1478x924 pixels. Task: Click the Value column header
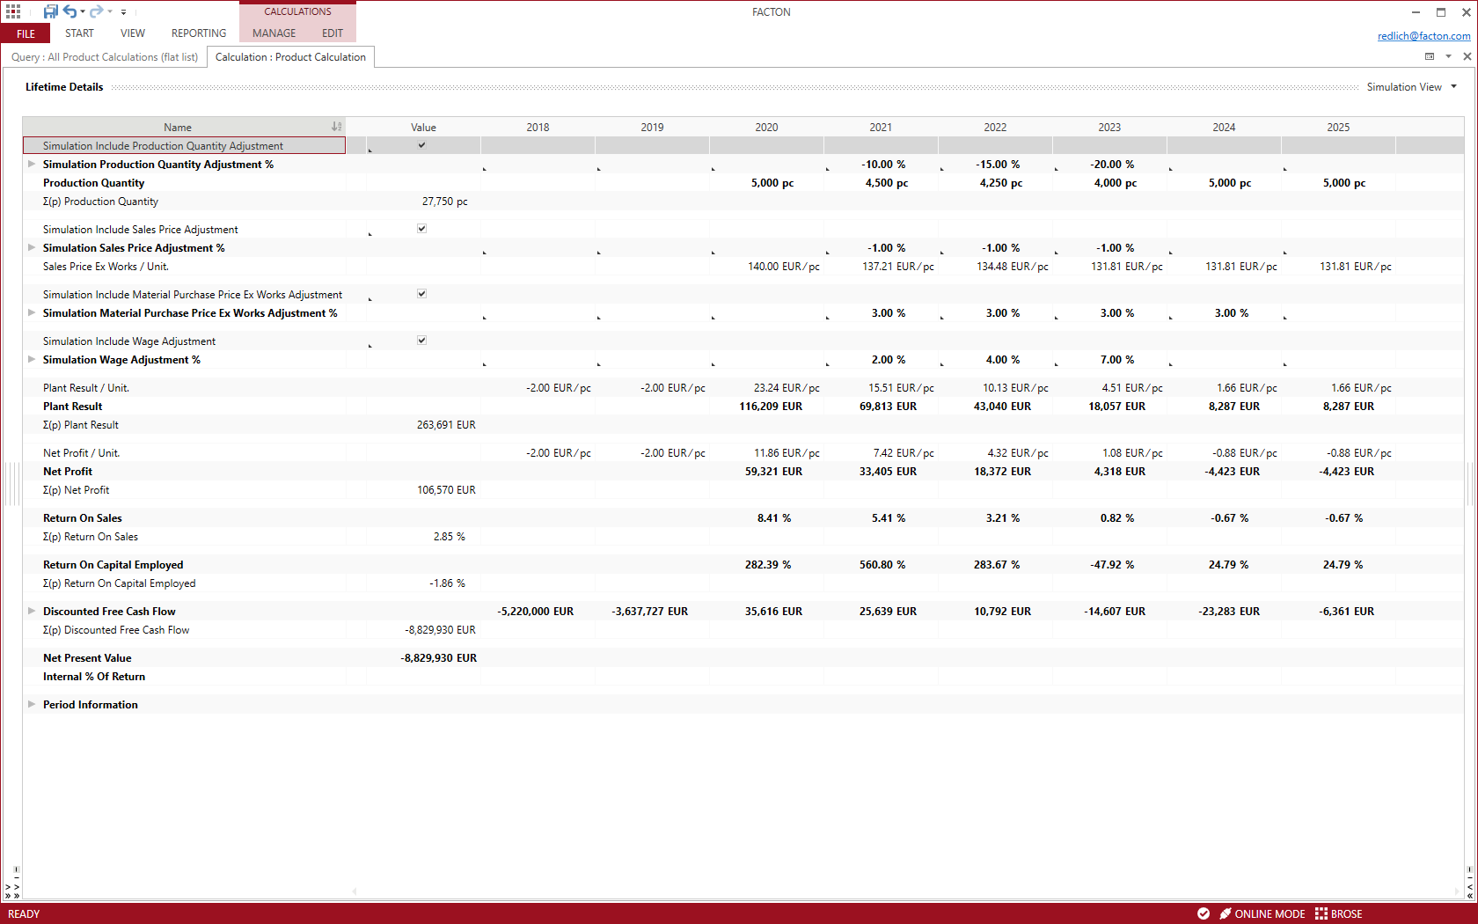423,128
